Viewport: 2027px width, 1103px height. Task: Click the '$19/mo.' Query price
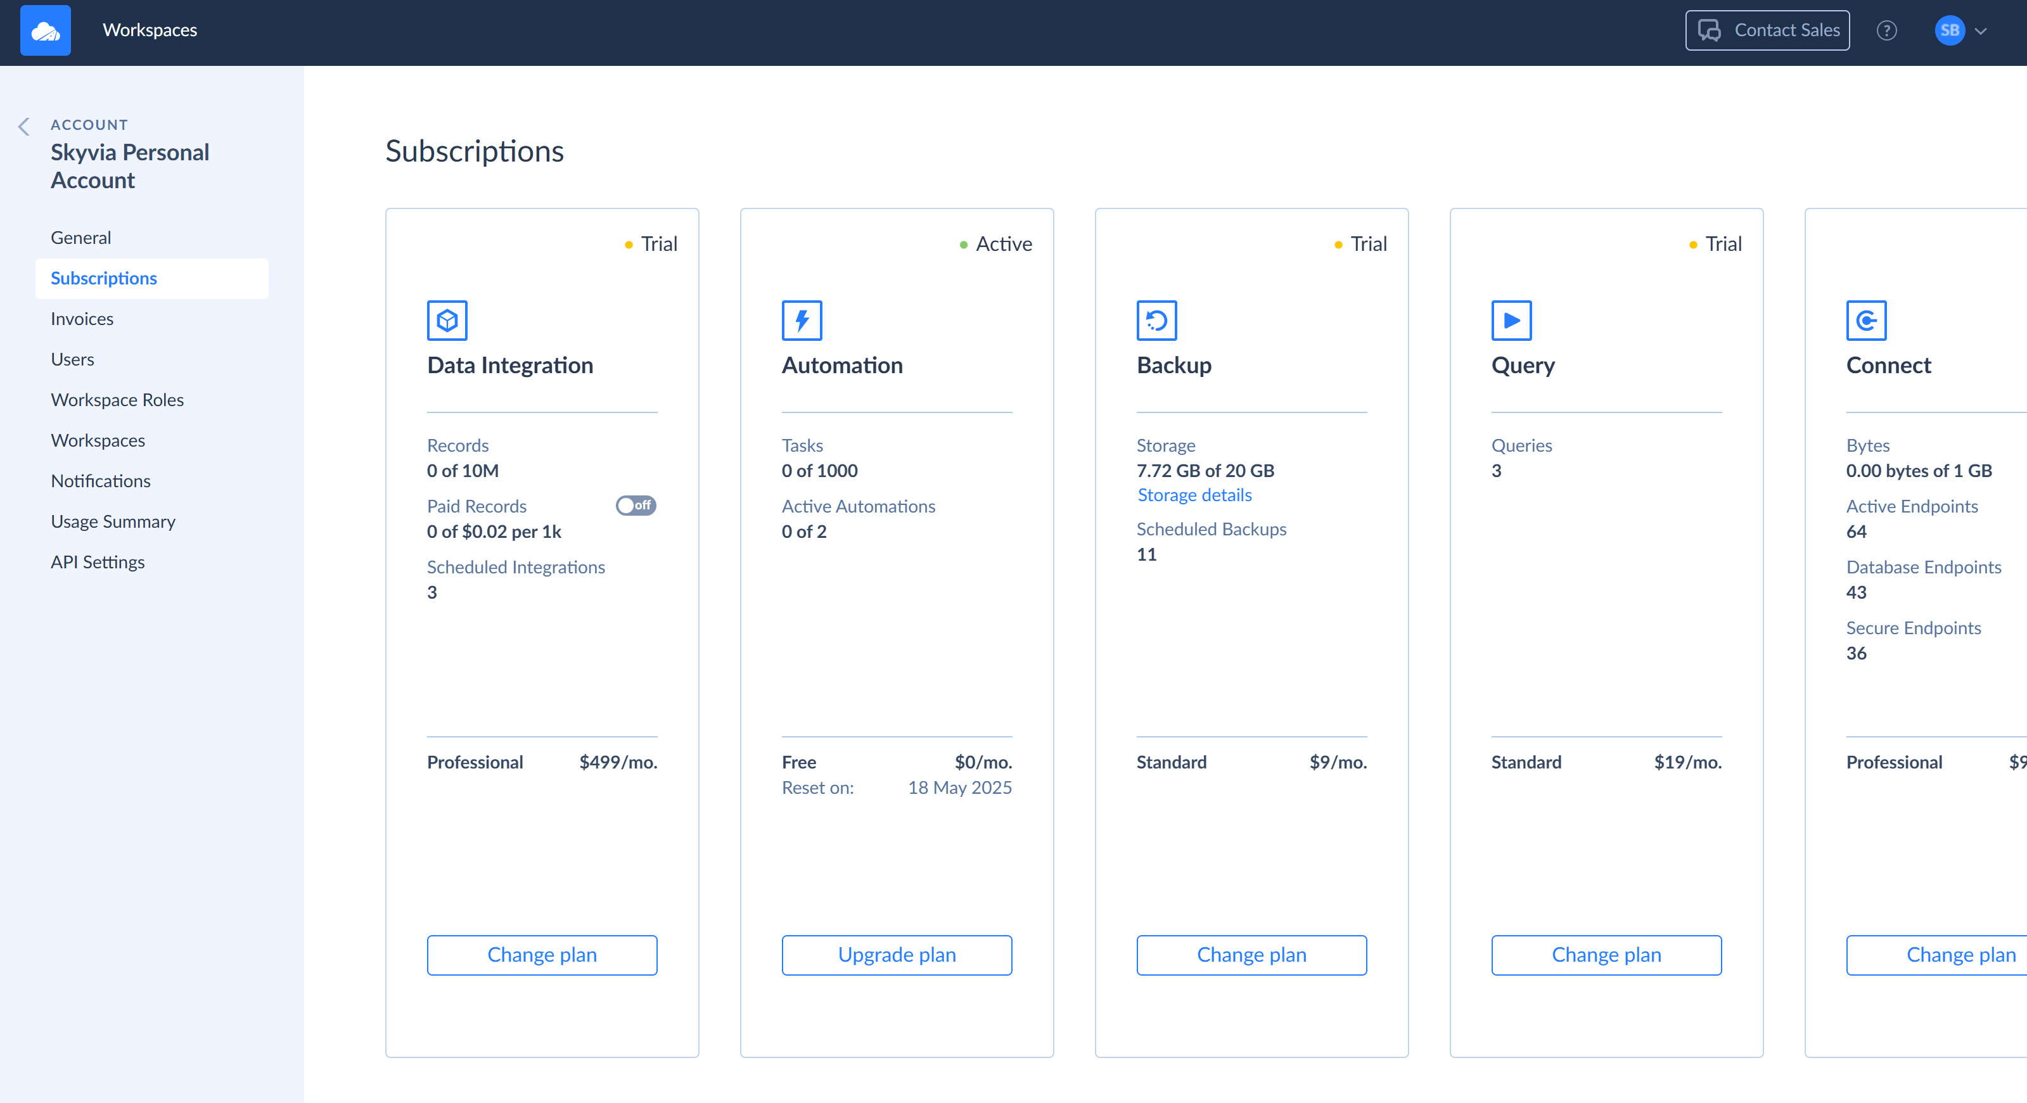[1688, 762]
